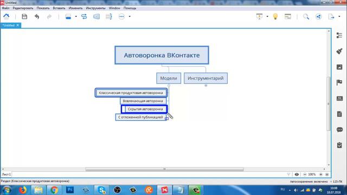Screen dimensions: 347x195
Task: Zoom in with the plus button
Action: 320,174
